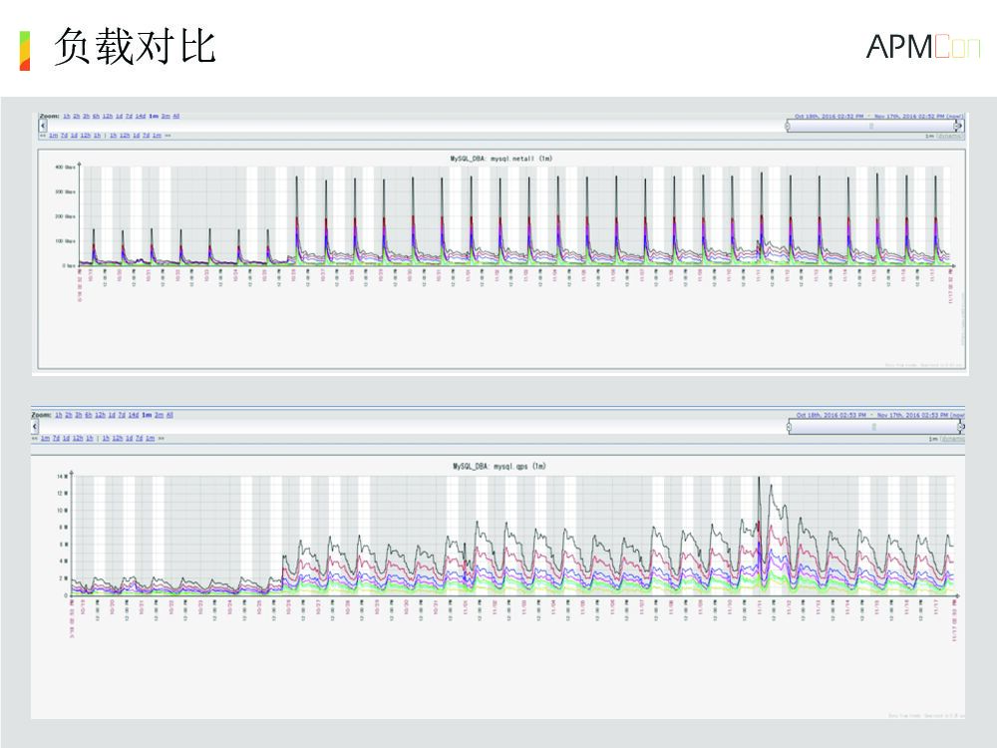
Task: Click the right timeline arrow of the qps graph
Action: 963,426
